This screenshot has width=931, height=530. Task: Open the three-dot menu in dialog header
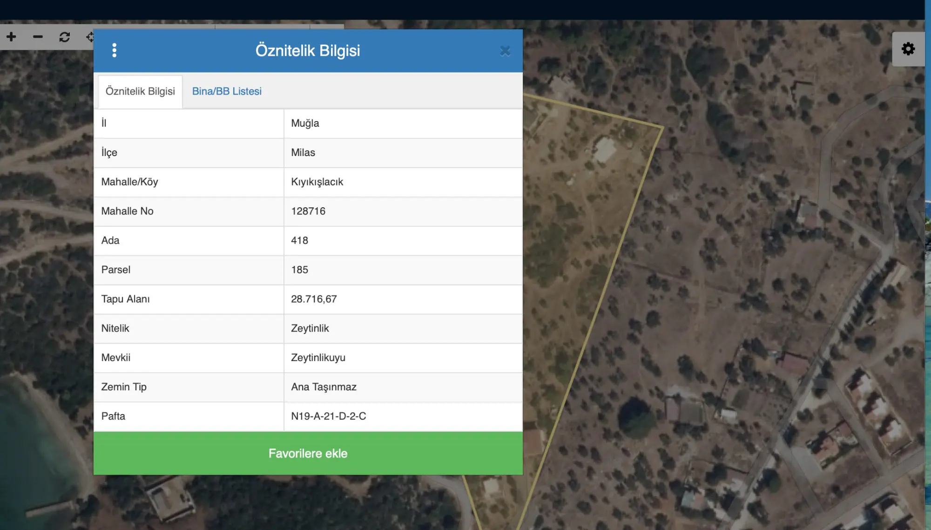tap(114, 50)
